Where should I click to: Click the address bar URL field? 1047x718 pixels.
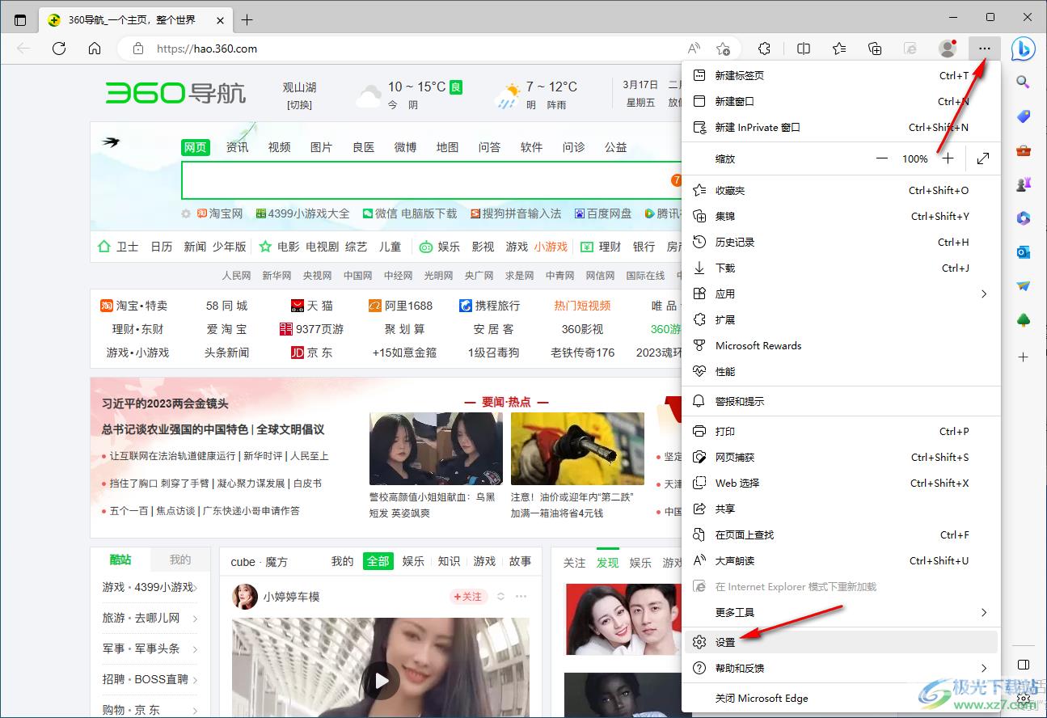(x=404, y=49)
